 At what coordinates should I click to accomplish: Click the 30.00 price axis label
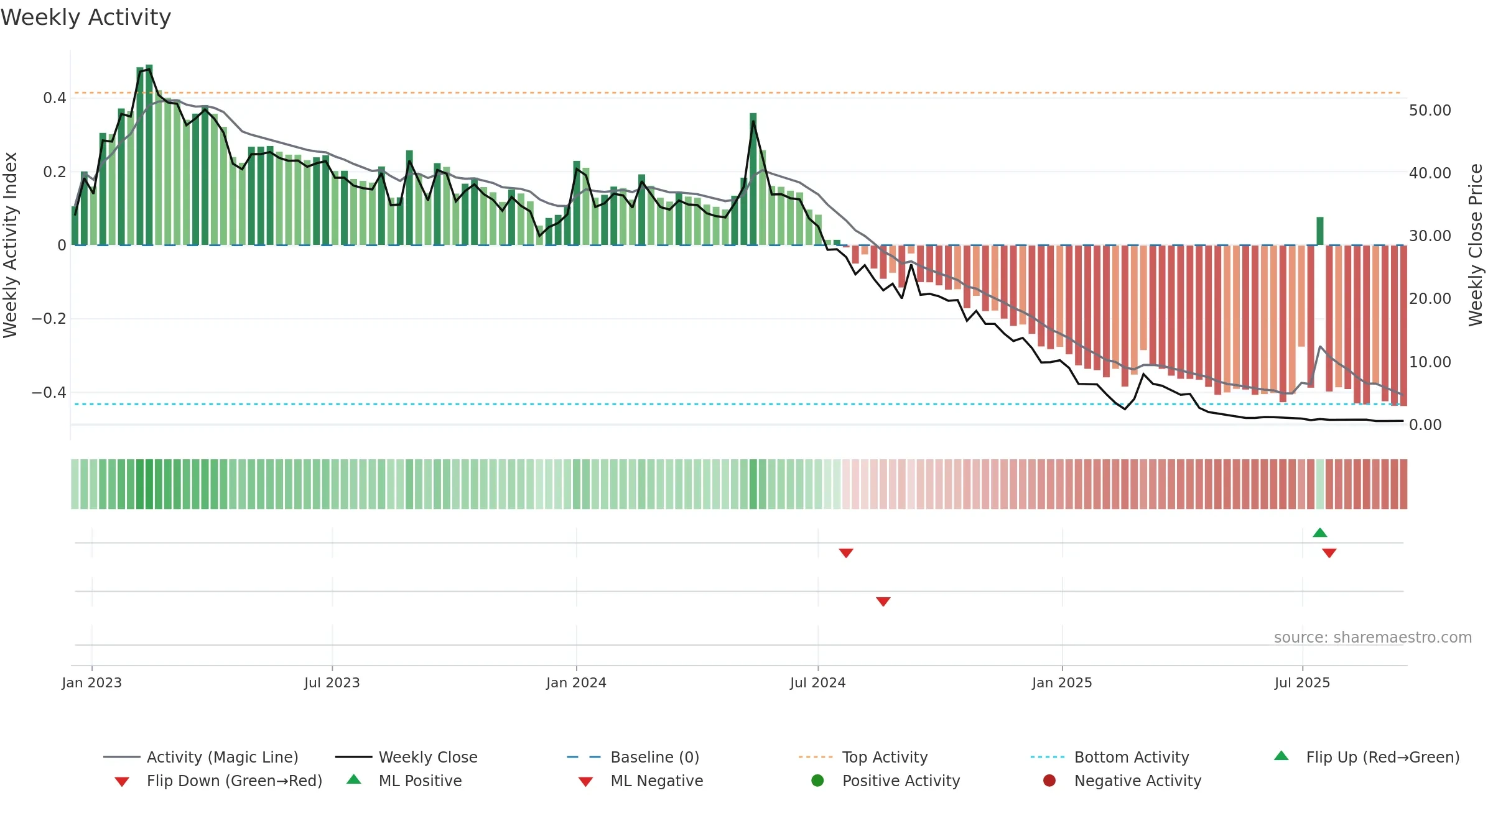[x=1430, y=236]
